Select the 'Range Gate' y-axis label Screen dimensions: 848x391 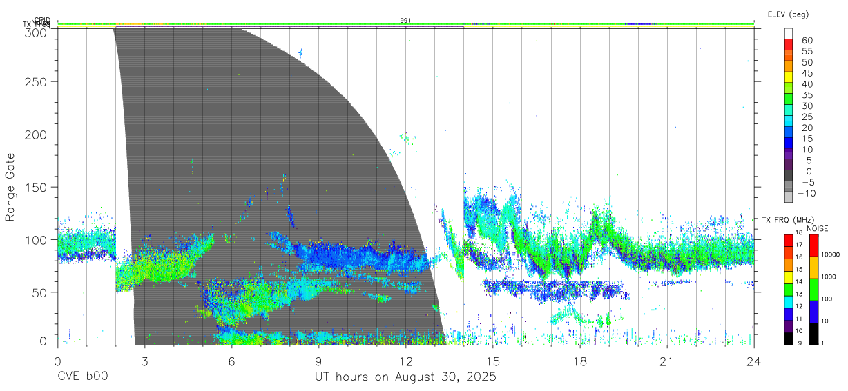click(10, 188)
